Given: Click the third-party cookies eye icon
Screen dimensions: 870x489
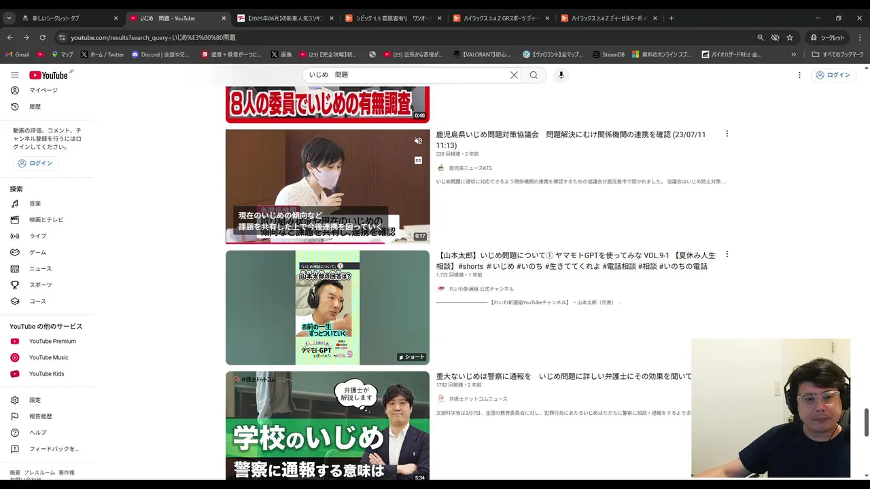Looking at the screenshot, I should [775, 37].
